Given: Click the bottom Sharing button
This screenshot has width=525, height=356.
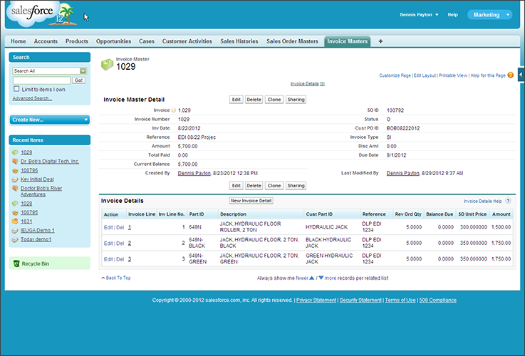Looking at the screenshot, I should [x=296, y=185].
